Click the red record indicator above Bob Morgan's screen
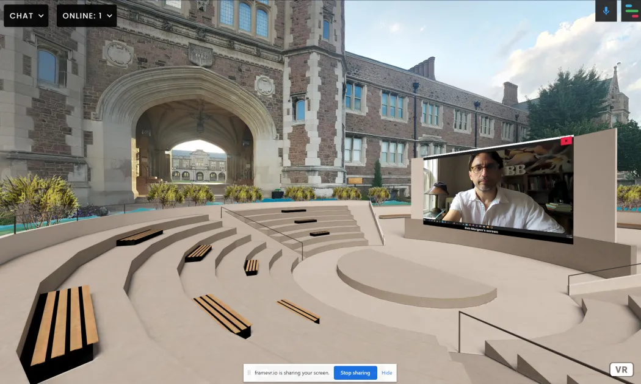 point(566,141)
